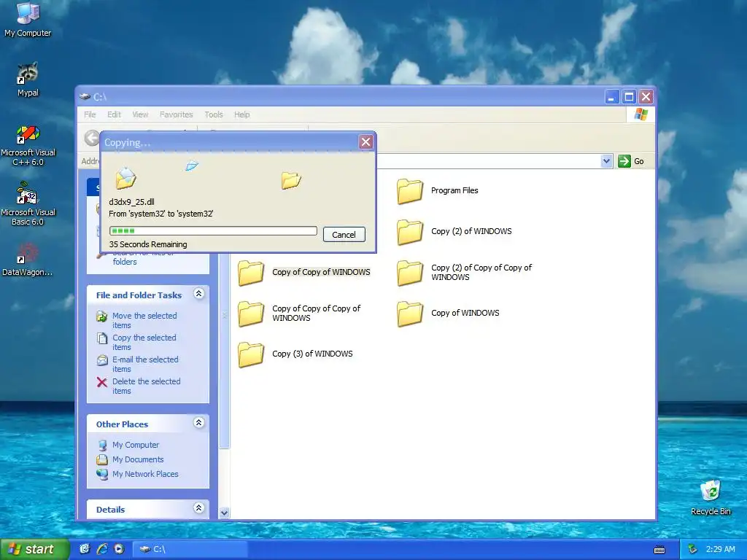Cancel the file copying operation
This screenshot has width=747, height=560.
click(344, 234)
